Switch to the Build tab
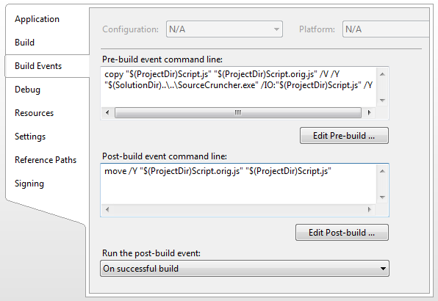This screenshot has height=301, width=438. [x=24, y=43]
